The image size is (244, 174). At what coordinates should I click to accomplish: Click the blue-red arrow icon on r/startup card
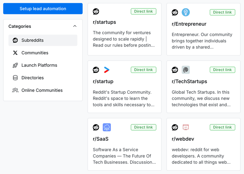(107, 70)
